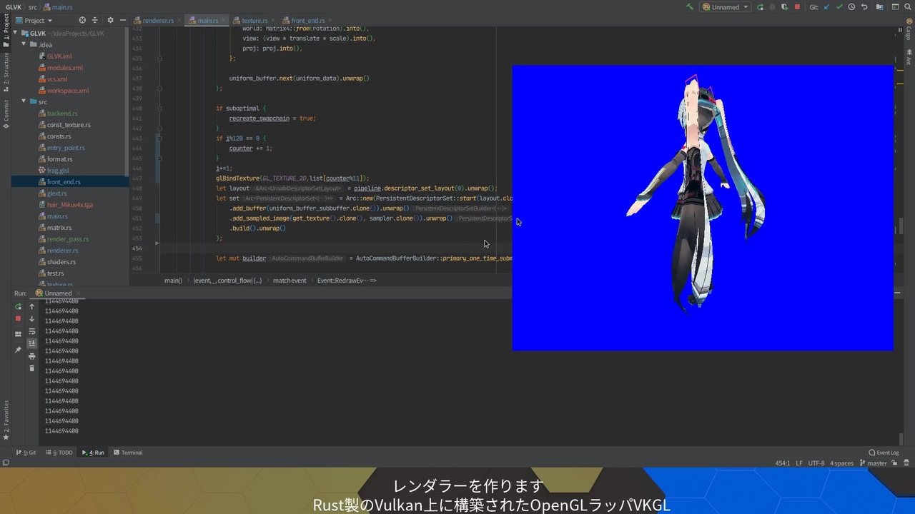
Task: Collapse the GLVK root folder
Action: (15, 33)
